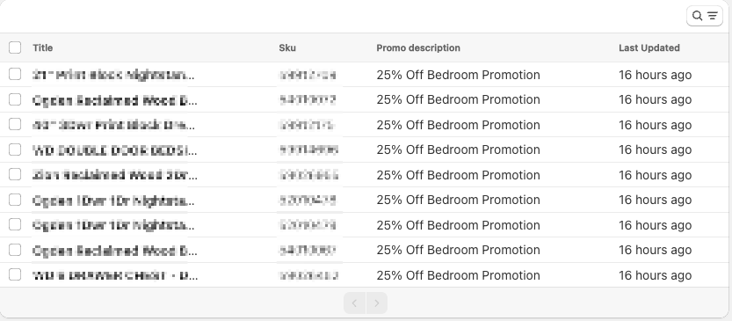Screen dimensions: 732x321
Task: Click the fifth row's 16 hours ago
Action: pos(655,175)
